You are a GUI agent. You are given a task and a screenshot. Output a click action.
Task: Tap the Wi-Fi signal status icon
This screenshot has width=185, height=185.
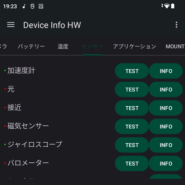coord(167,6)
